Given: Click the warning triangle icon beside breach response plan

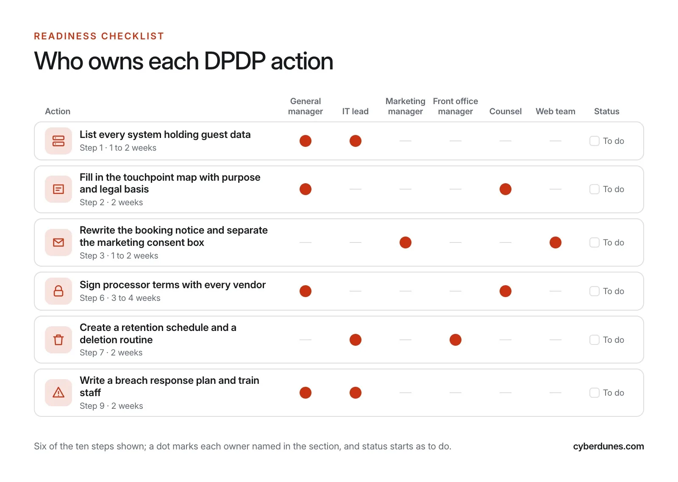Looking at the screenshot, I should [58, 393].
